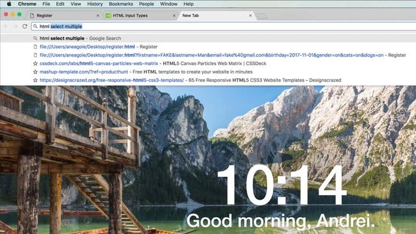
Task: Click the browser back arrow
Action: click(x=6, y=26)
